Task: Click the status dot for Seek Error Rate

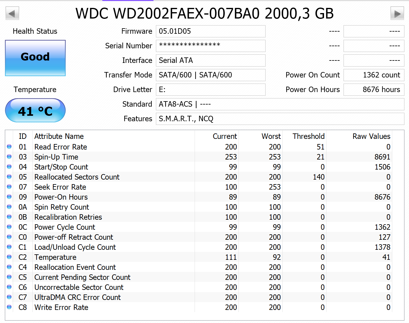Action: (9, 187)
